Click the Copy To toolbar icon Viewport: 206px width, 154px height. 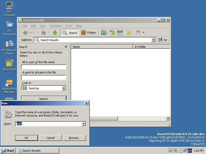click(112, 33)
